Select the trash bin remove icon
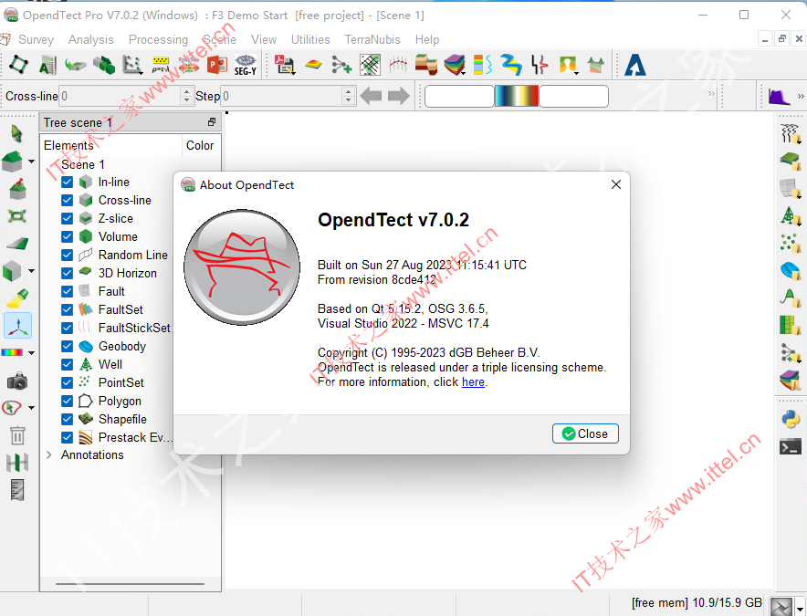This screenshot has width=807, height=616. 17,435
